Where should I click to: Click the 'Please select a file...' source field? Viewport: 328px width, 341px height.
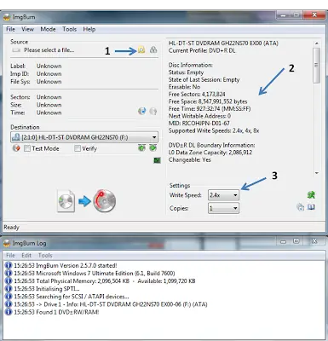(x=49, y=50)
